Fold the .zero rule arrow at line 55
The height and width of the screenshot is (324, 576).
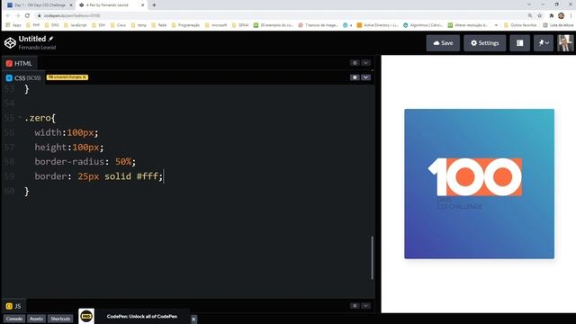[x=20, y=118]
